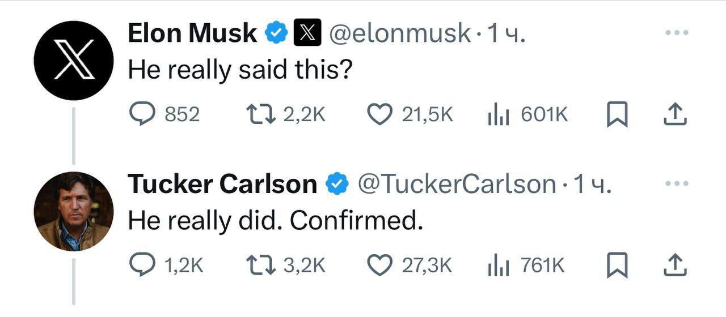Bookmark Elon Musk's post

[617, 115]
